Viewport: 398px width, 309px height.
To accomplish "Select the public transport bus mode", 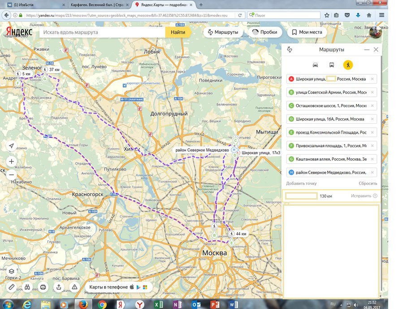I will (332, 65).
